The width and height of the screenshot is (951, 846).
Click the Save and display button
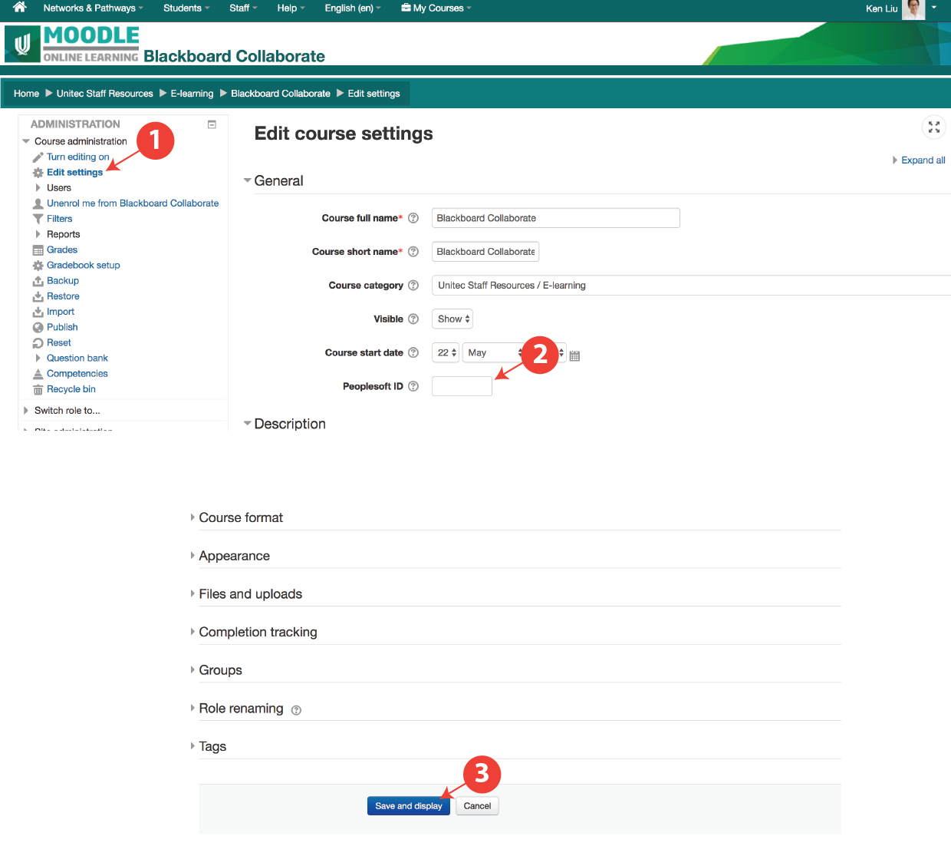[x=409, y=806]
